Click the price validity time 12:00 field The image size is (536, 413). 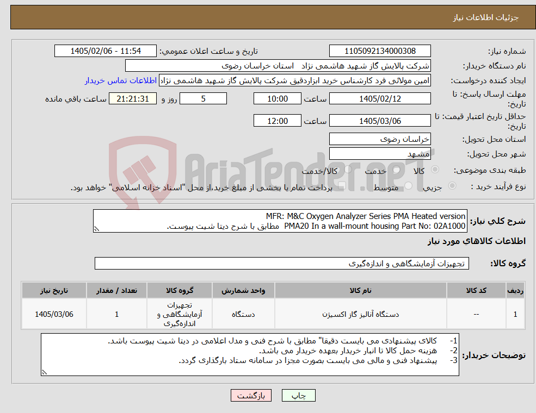(277, 121)
